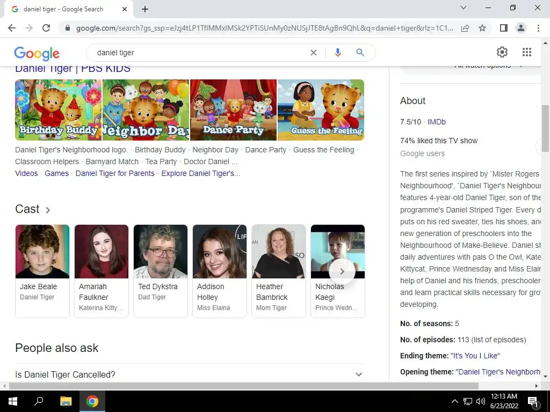Open the tab search dropdown arrow
Image resolution: width=550 pixels, height=412 pixels.
(464, 8)
